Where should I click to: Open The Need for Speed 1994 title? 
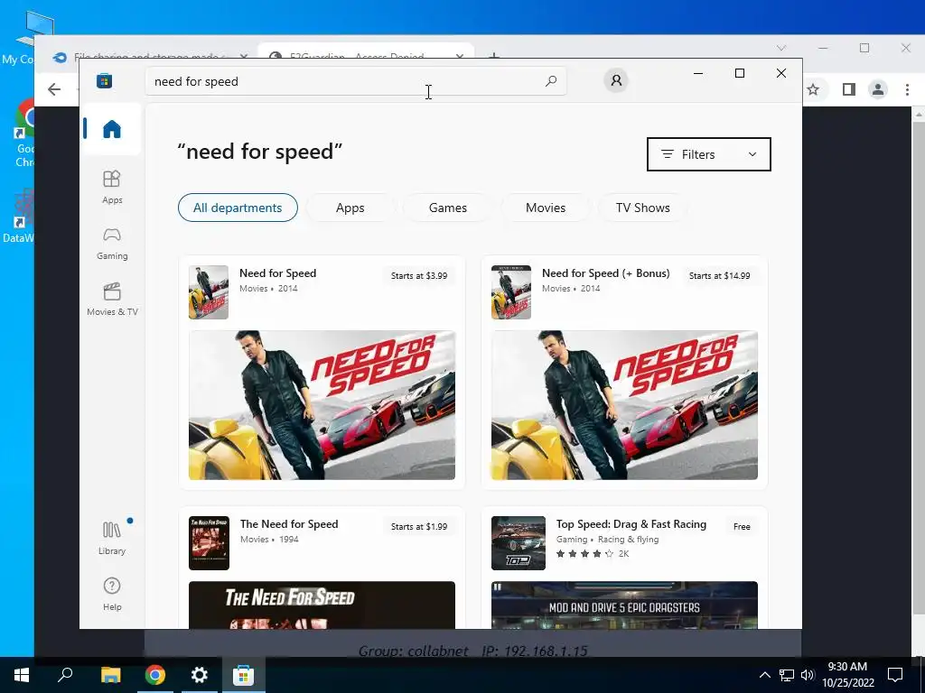click(289, 524)
